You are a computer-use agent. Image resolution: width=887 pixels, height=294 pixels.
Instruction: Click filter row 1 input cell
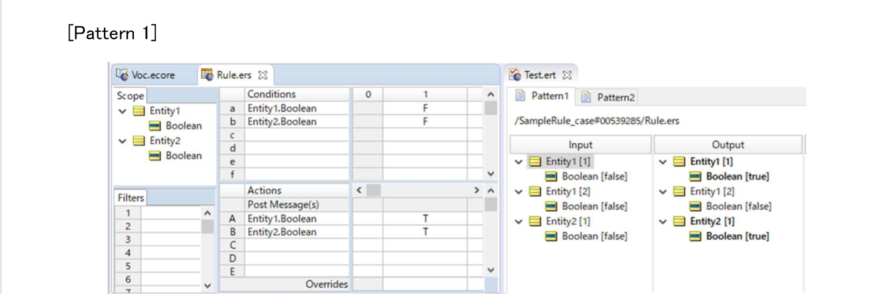[170, 213]
